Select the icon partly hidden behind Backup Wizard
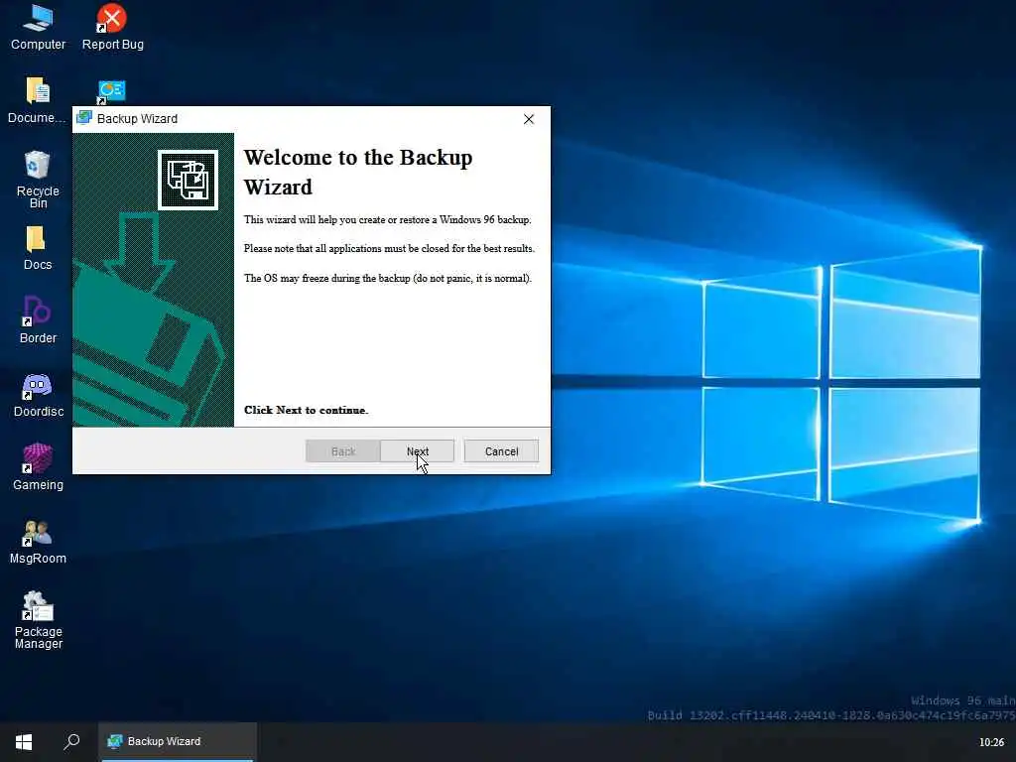The image size is (1016, 762). 111,92
